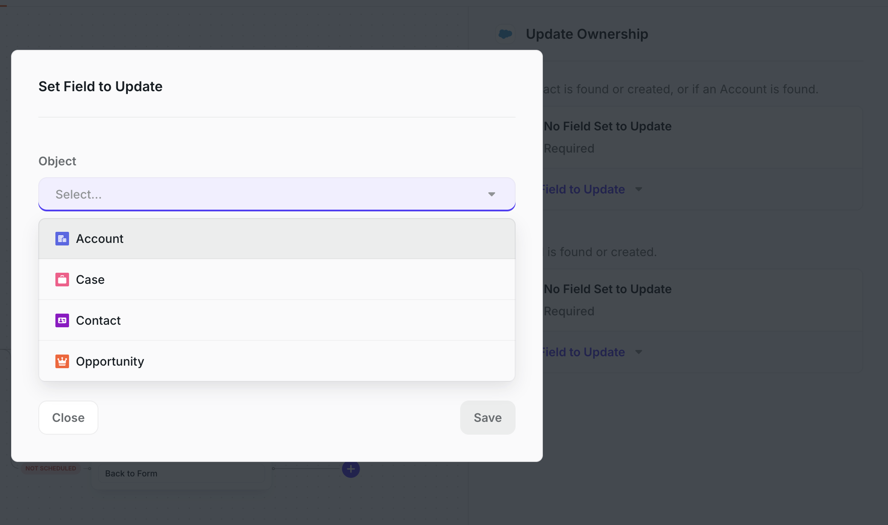This screenshot has height=525, width=888.
Task: Click the Account building icon
Action: pos(62,239)
